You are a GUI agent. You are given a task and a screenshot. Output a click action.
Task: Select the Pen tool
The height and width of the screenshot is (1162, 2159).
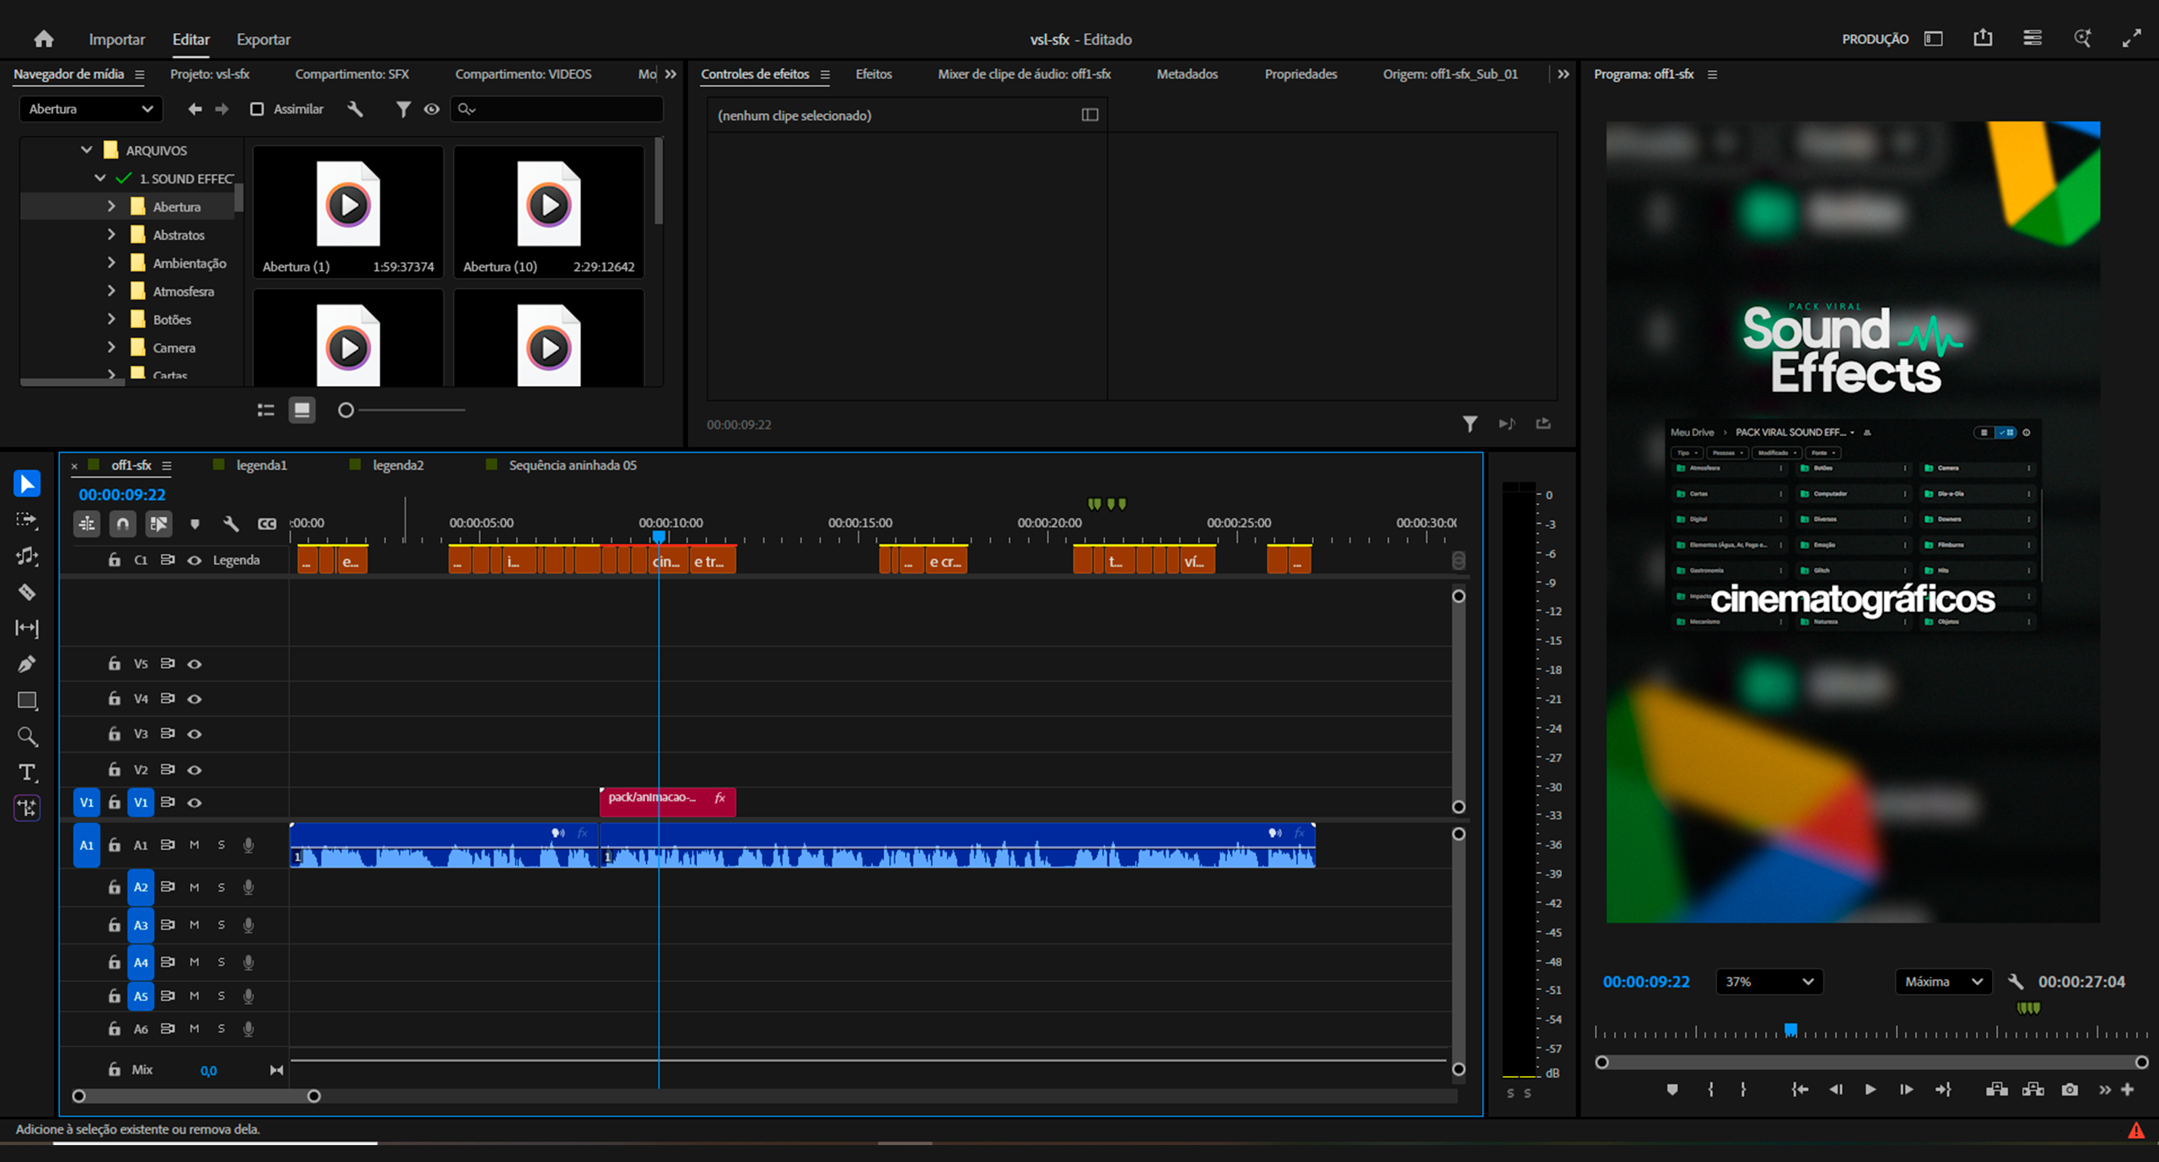point(27,664)
